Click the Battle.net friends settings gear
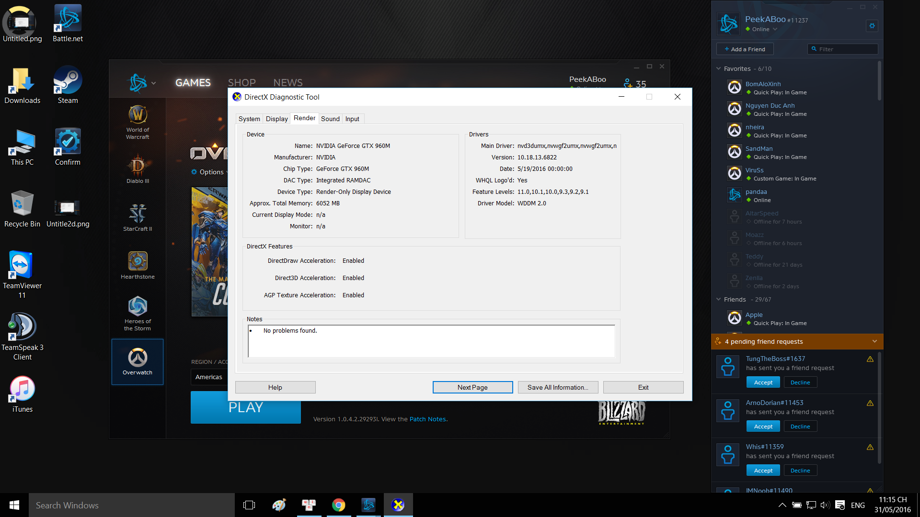The image size is (920, 517). [872, 26]
